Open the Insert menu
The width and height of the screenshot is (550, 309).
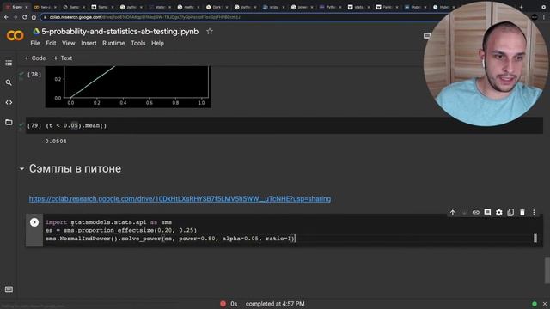click(89, 43)
